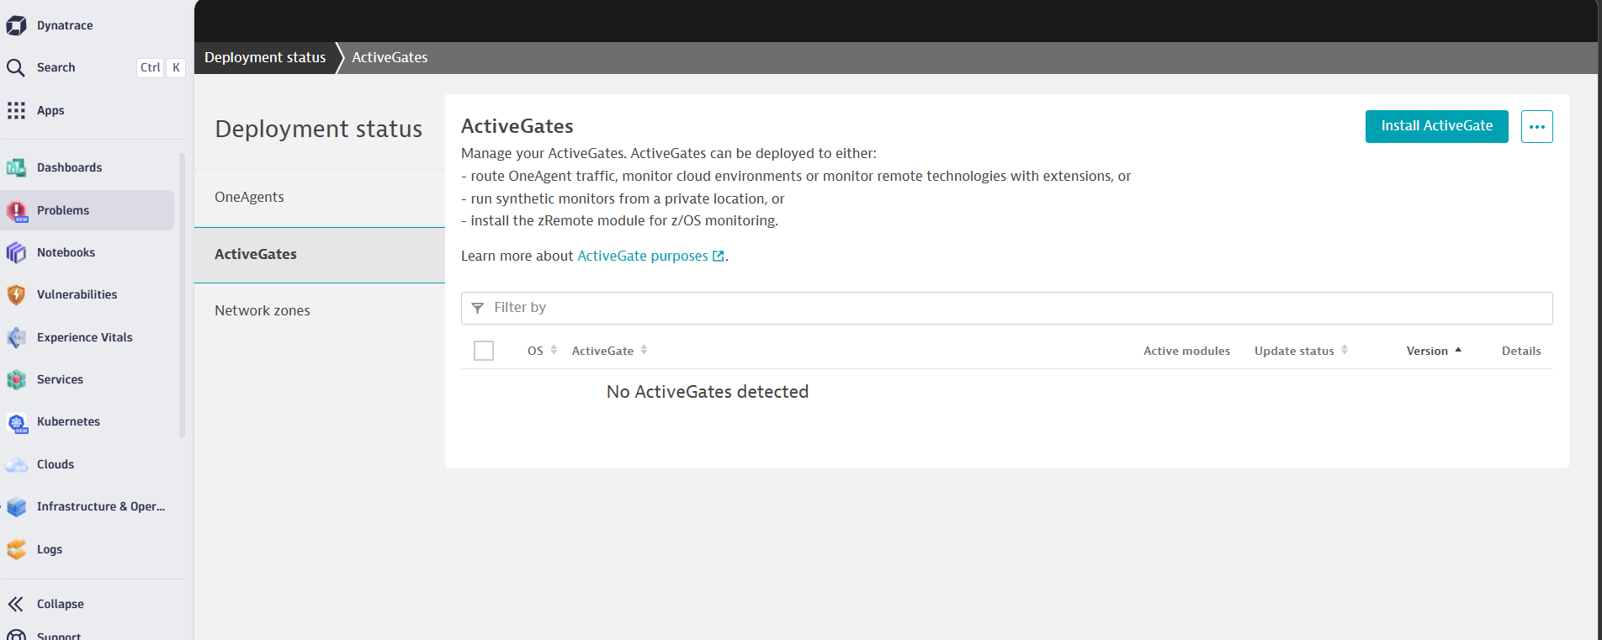Open Clouds icon in sidebar
Image resolution: width=1602 pixels, height=640 pixels.
pyautogui.click(x=16, y=464)
